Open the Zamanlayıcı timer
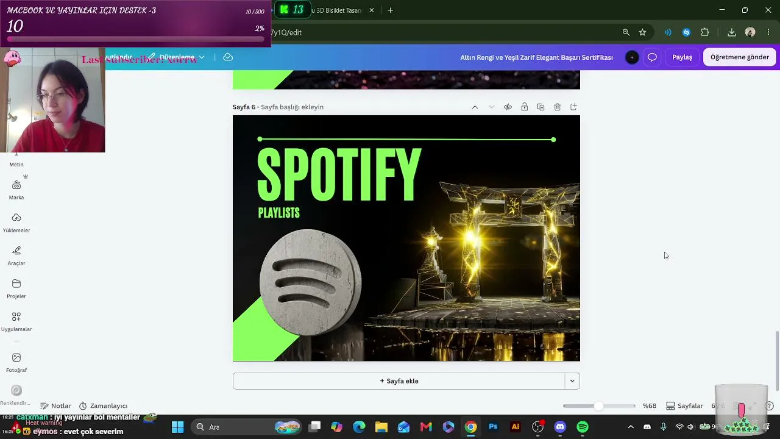This screenshot has width=780, height=439. coord(103,406)
